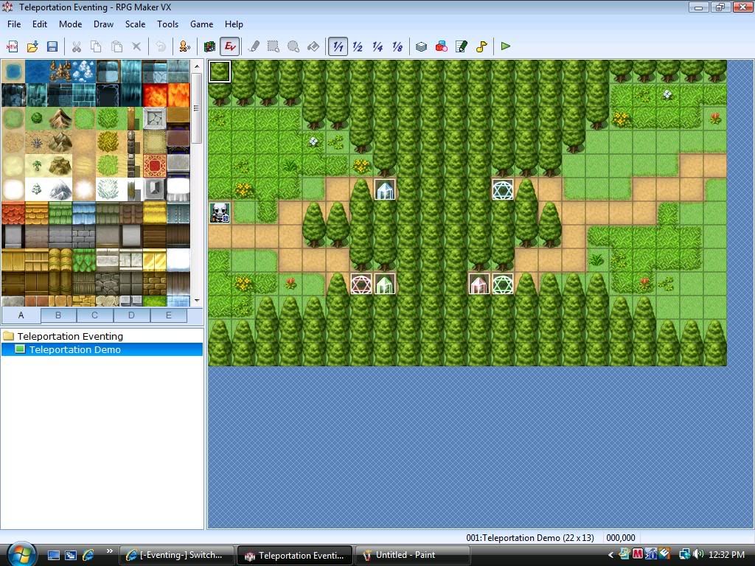This screenshot has width=755, height=566.
Task: Set map zoom to 1/8 scale
Action: click(x=397, y=46)
